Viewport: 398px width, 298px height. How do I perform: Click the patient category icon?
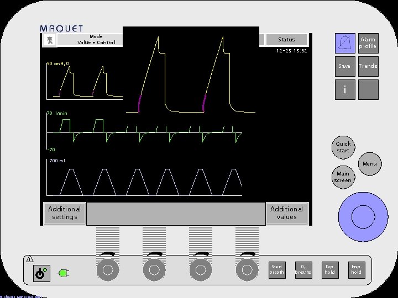tap(50, 40)
